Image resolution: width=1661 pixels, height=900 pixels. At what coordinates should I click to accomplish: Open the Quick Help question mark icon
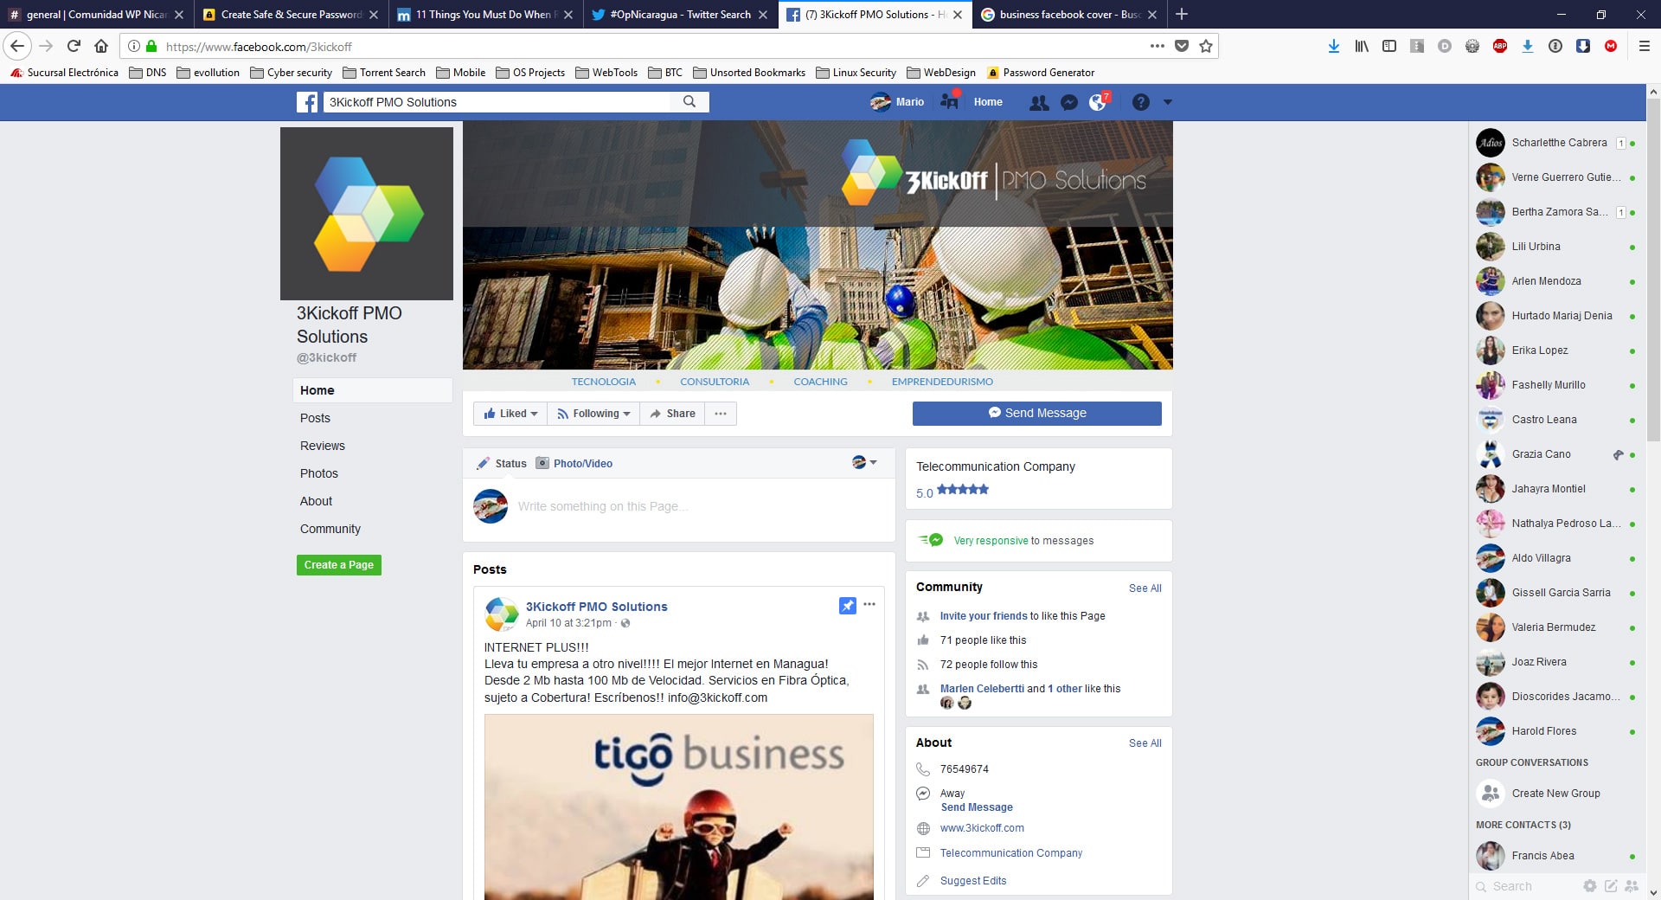coord(1141,102)
